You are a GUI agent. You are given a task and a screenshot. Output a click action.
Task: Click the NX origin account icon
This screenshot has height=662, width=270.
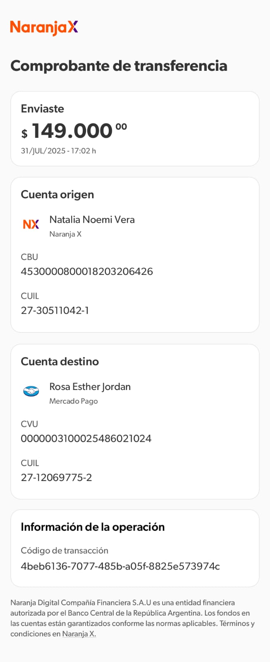pos(31,224)
